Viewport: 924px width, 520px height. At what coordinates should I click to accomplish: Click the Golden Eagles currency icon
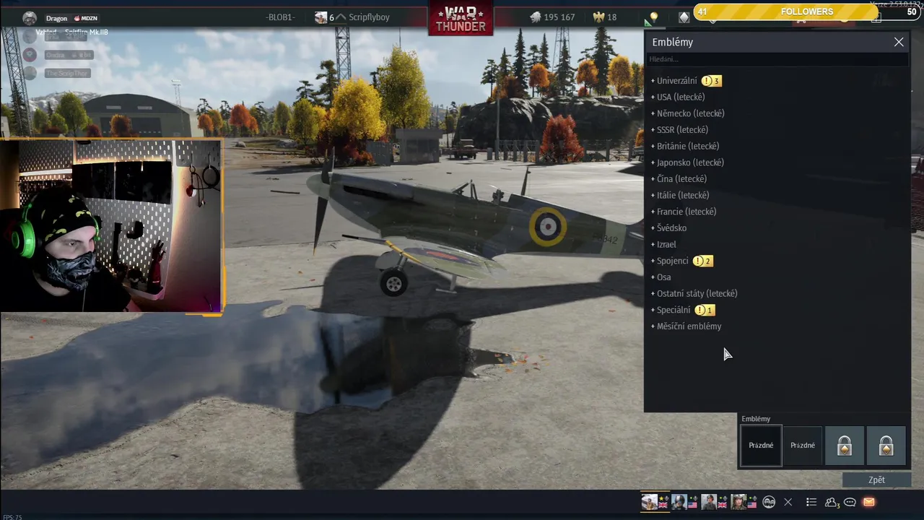coord(598,17)
